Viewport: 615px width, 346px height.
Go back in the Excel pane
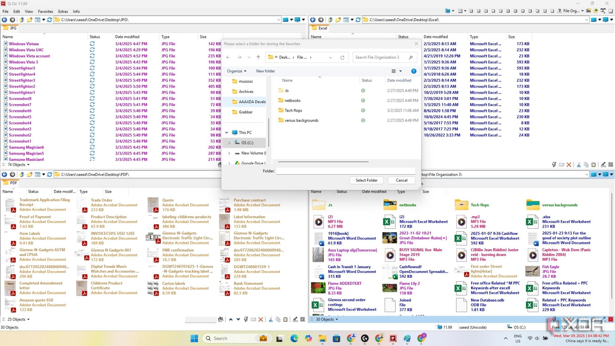coord(313,20)
